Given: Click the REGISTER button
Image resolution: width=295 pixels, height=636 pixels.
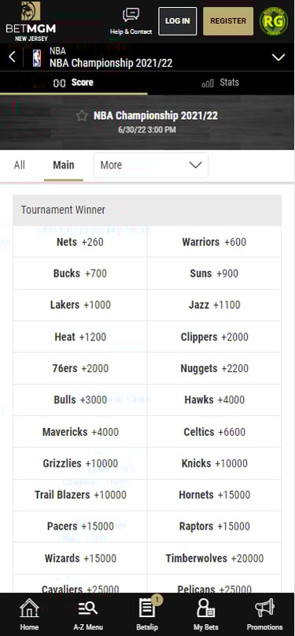Looking at the screenshot, I should (228, 21).
